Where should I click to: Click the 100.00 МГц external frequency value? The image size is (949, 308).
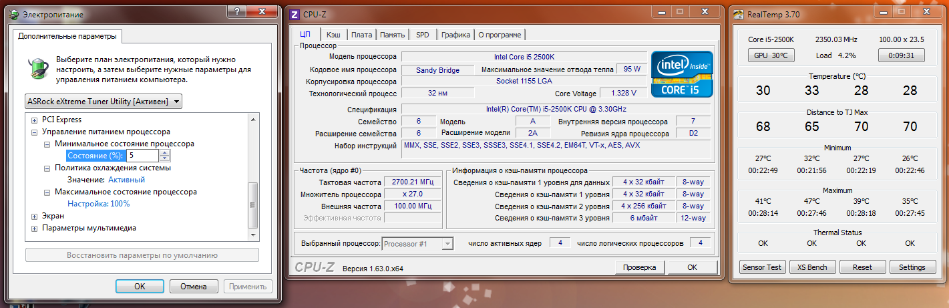tap(411, 206)
